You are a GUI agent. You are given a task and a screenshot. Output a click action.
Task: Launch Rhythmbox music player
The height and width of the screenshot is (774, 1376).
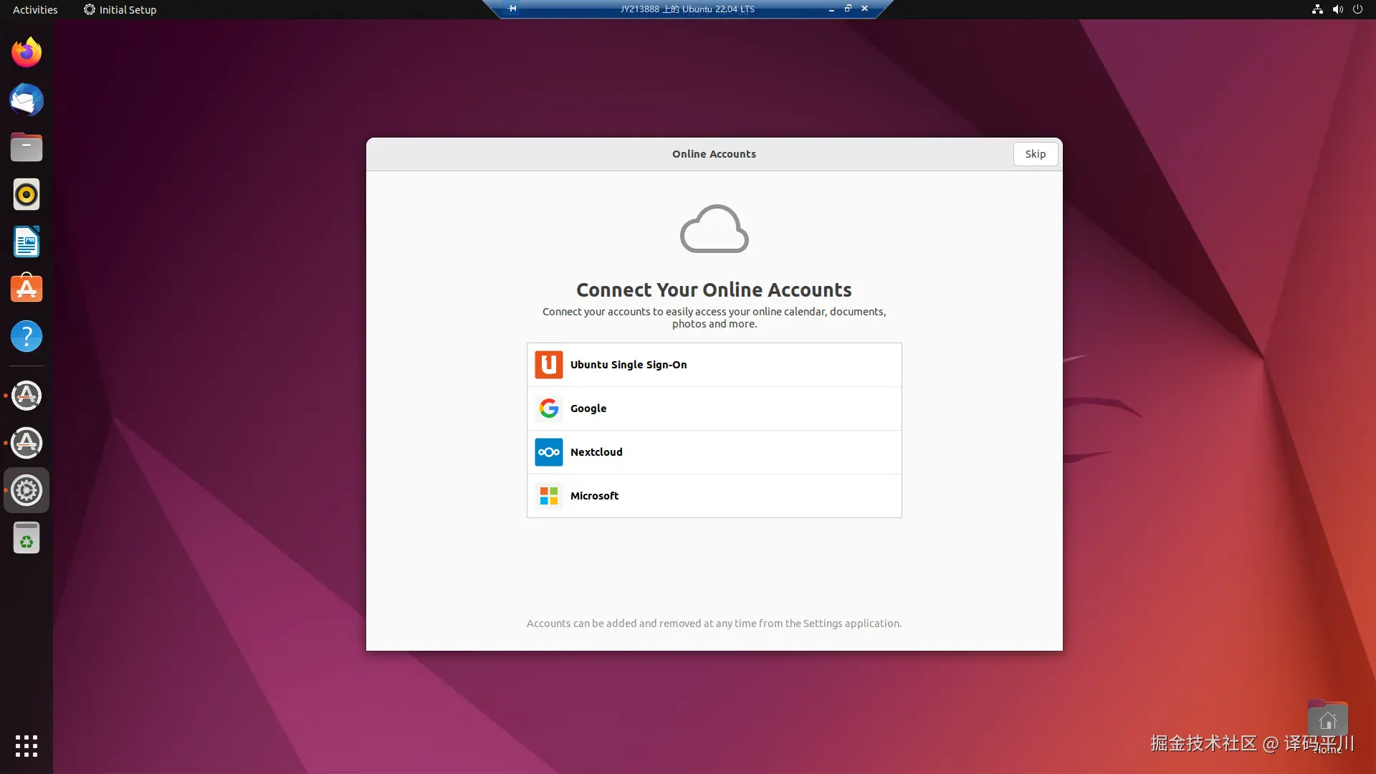[27, 195]
